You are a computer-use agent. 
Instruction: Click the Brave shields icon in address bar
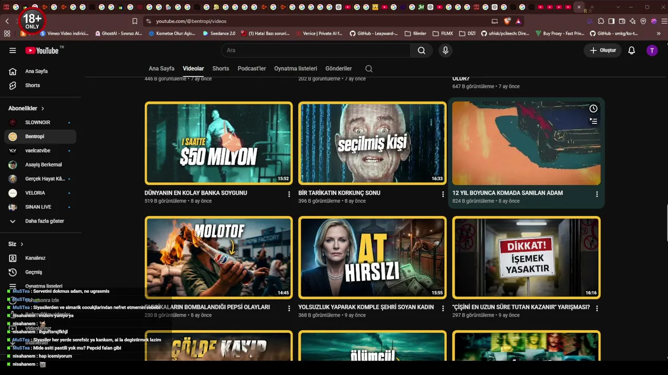click(x=507, y=21)
